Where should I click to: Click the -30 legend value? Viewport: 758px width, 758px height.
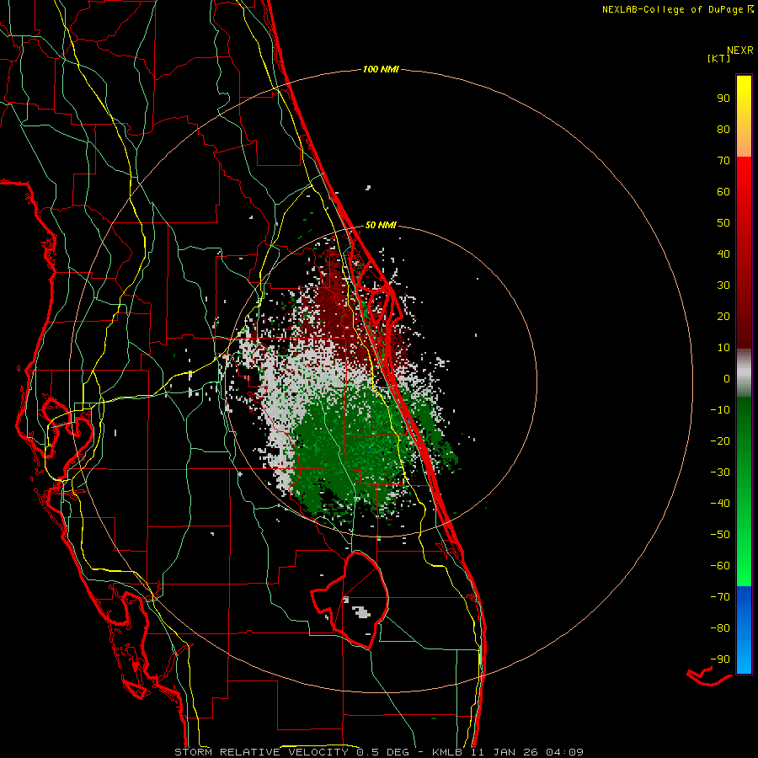pos(720,472)
